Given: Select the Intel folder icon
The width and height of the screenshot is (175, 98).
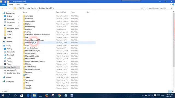Looking at the screenshot, I should point(24,37).
